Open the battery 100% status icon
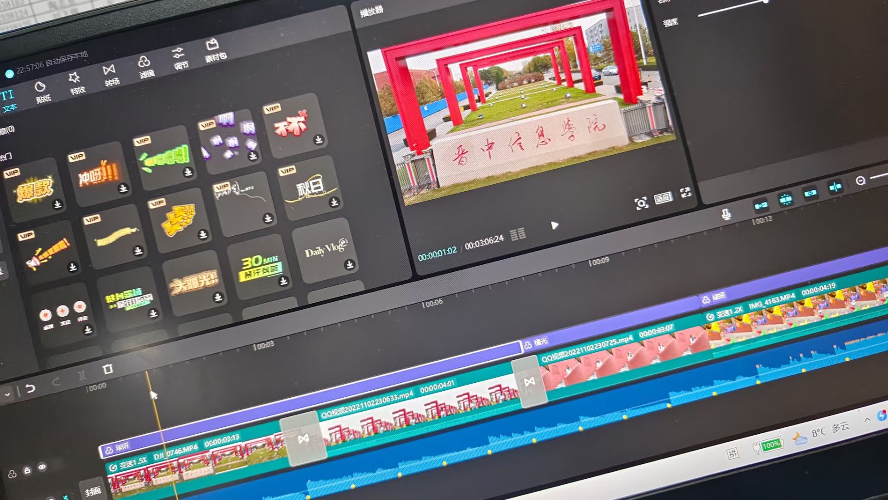This screenshot has width=888, height=500. tap(767, 446)
